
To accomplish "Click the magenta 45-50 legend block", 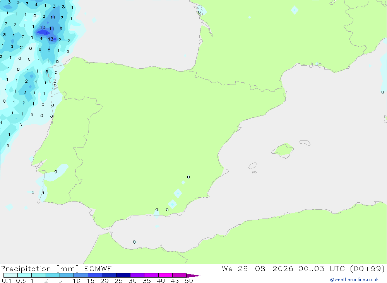I will click(180, 275).
